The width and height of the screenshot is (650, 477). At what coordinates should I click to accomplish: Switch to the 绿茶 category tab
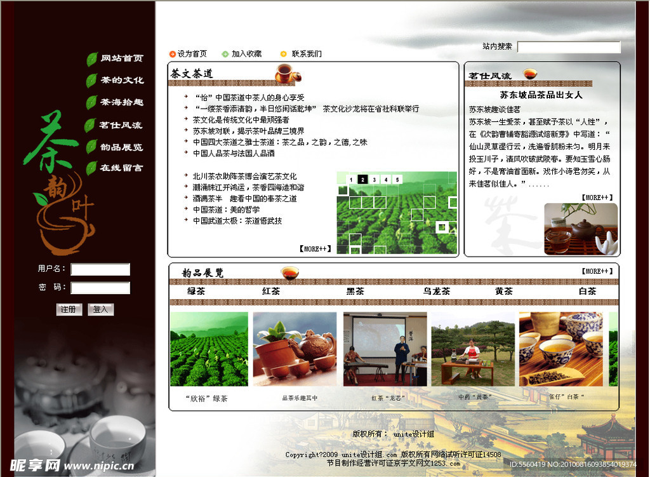click(197, 291)
